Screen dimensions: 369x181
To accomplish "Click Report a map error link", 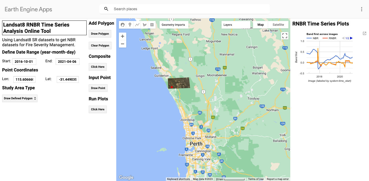I will (x=278, y=179).
